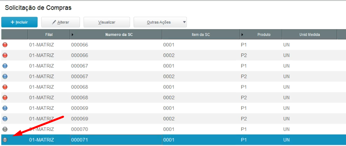Click blue status icon of 000069 item 0001
Viewport: 346px width, 146px height.
(5, 108)
